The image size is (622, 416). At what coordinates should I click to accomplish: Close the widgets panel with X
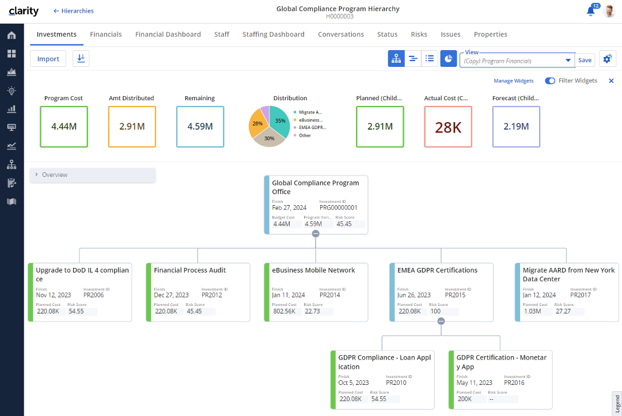click(x=612, y=81)
